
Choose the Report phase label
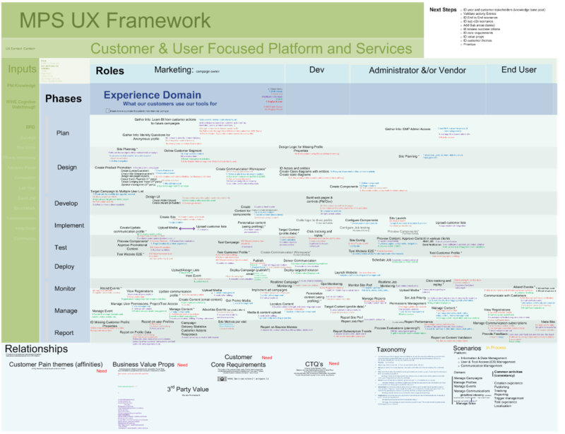64,332
